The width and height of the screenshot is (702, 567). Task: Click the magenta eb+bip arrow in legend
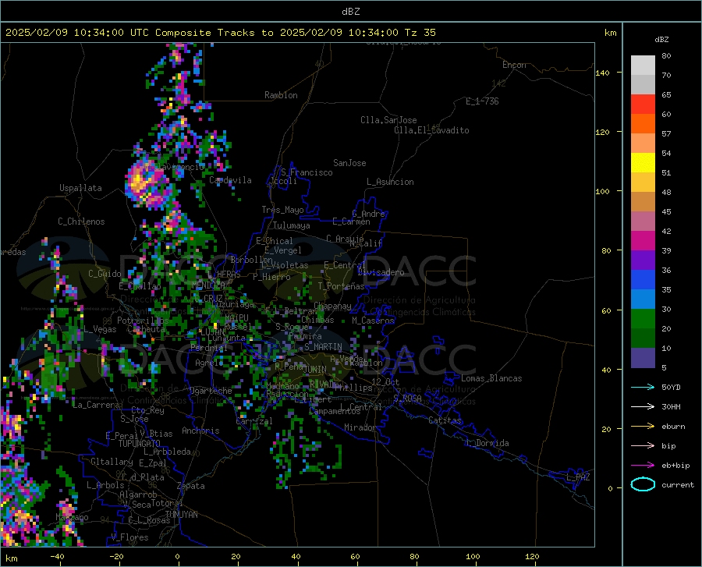tap(643, 466)
